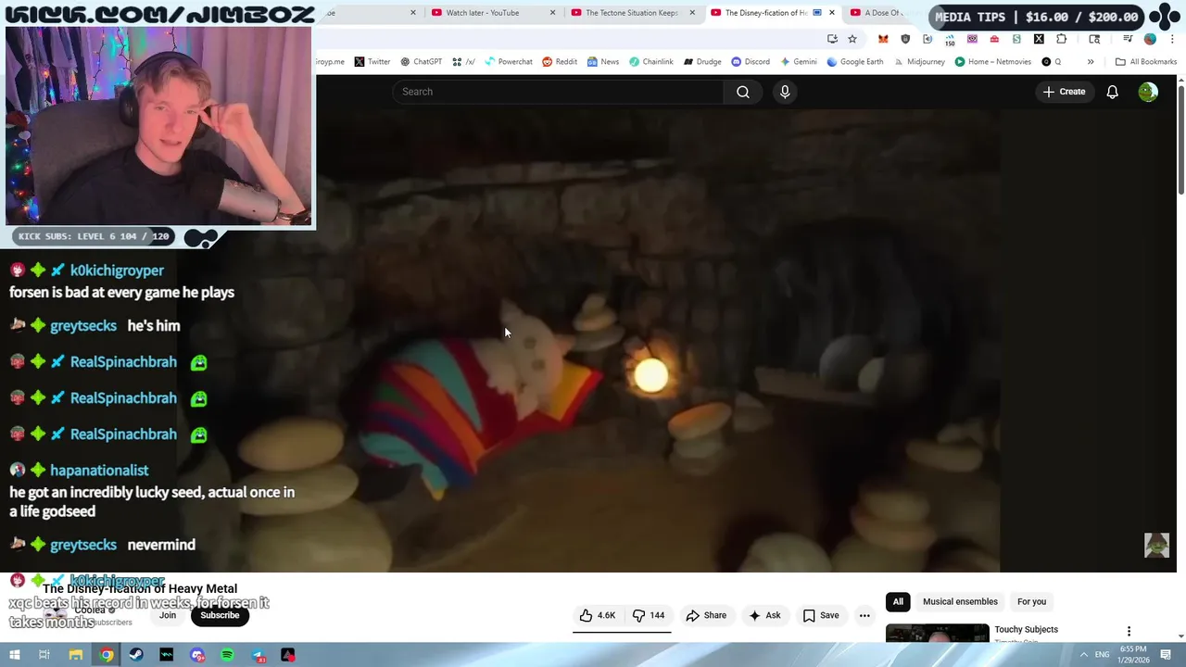Click the MetaMask fox extension icon

pos(883,39)
